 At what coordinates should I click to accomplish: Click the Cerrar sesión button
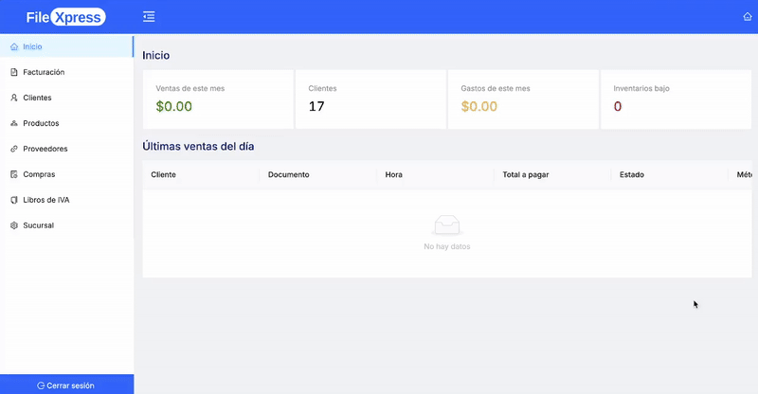(66, 385)
